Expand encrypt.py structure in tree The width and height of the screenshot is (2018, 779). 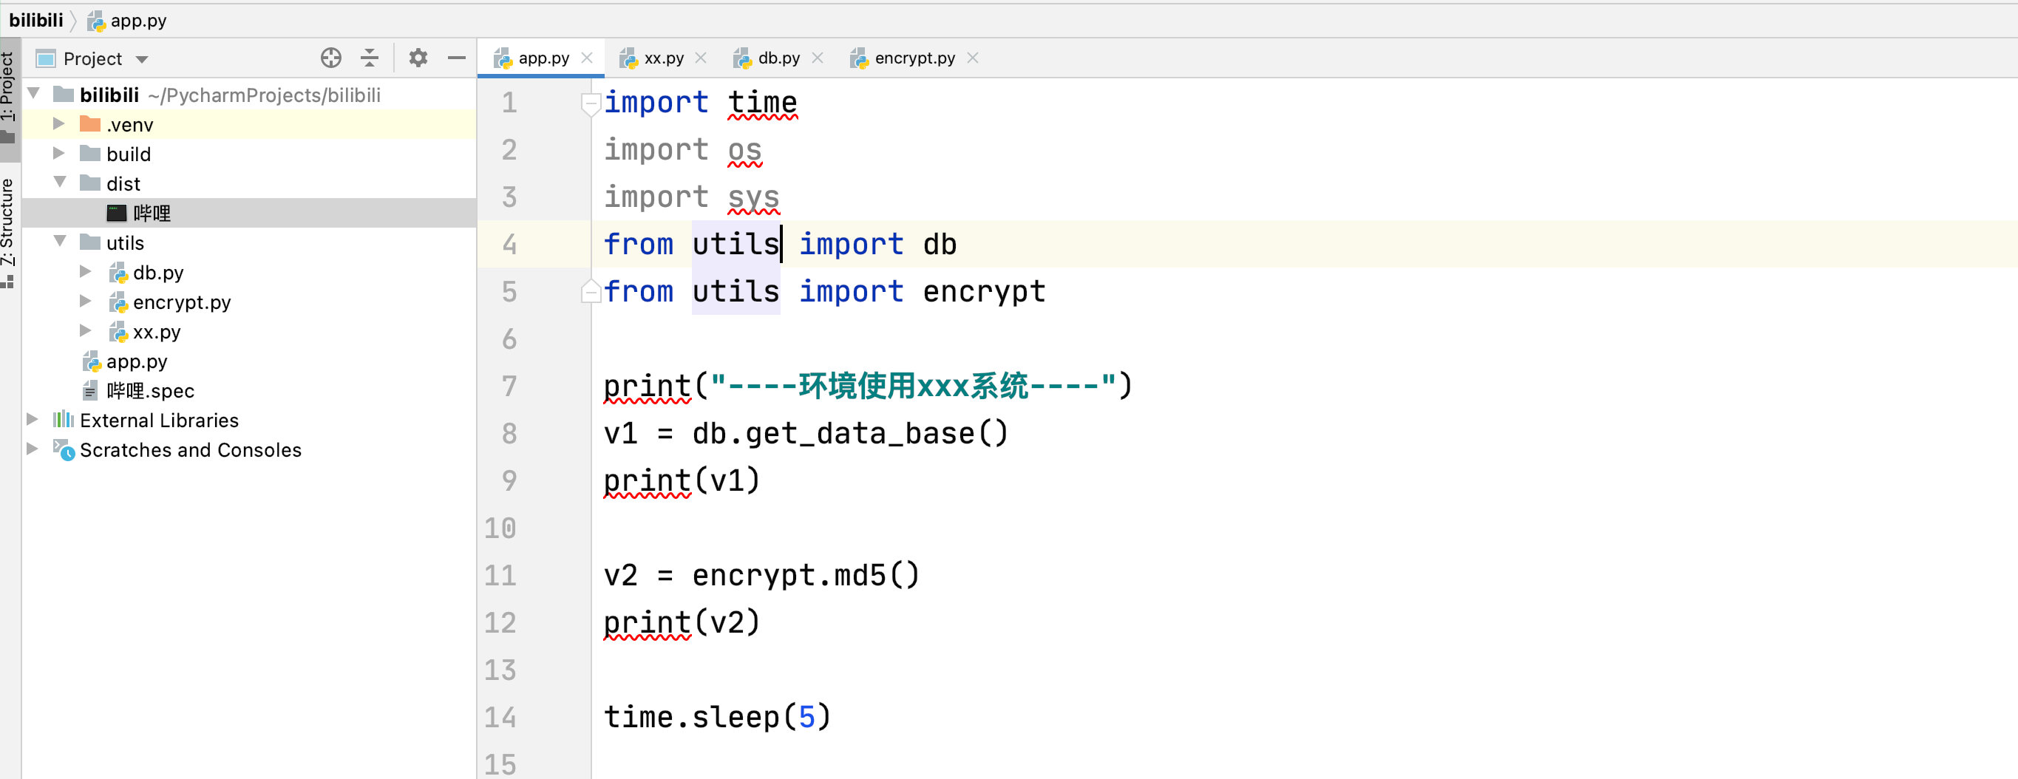coord(86,302)
